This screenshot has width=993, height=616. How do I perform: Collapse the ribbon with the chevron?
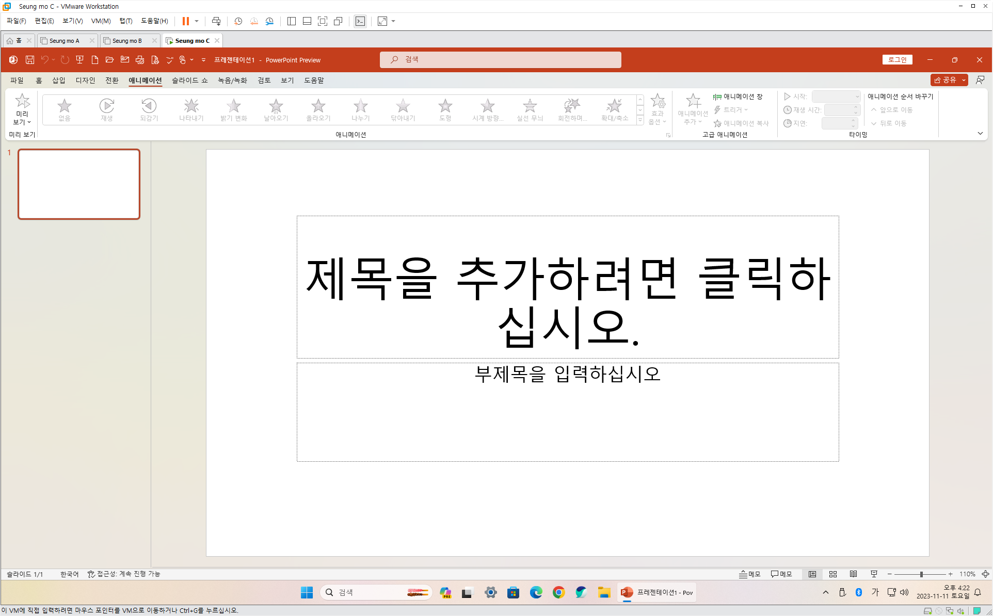(980, 134)
